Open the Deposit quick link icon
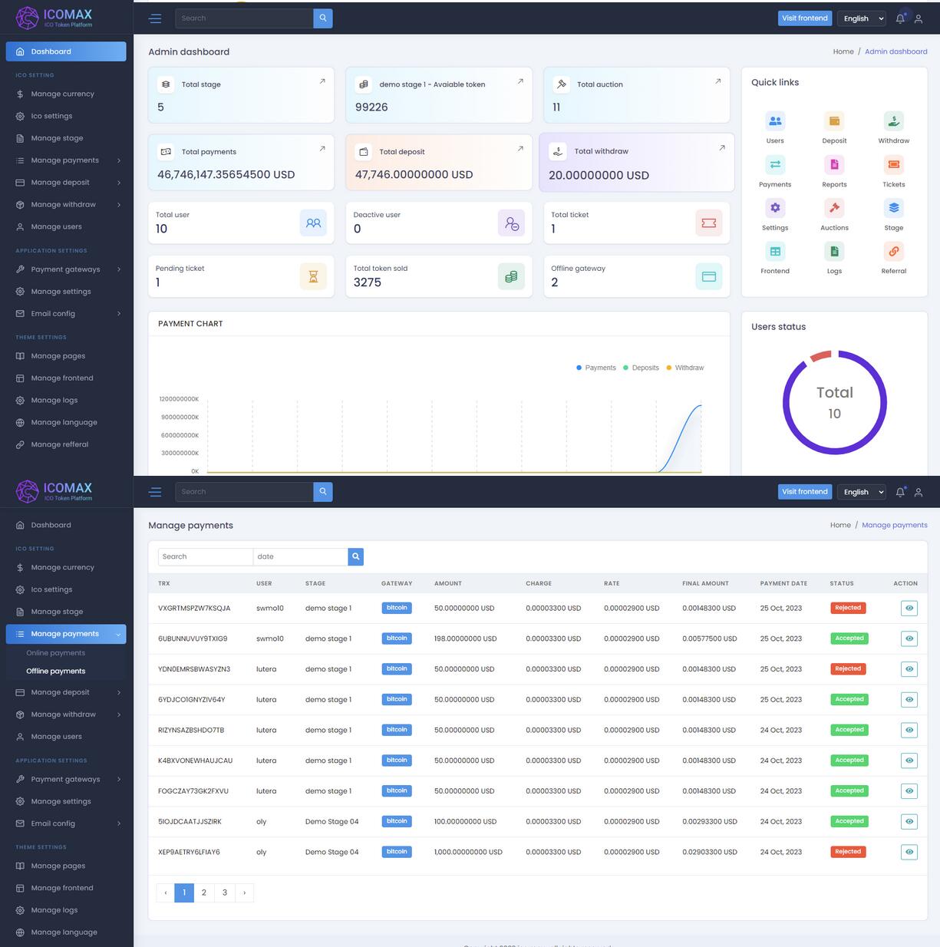This screenshot has width=940, height=947. (834, 121)
